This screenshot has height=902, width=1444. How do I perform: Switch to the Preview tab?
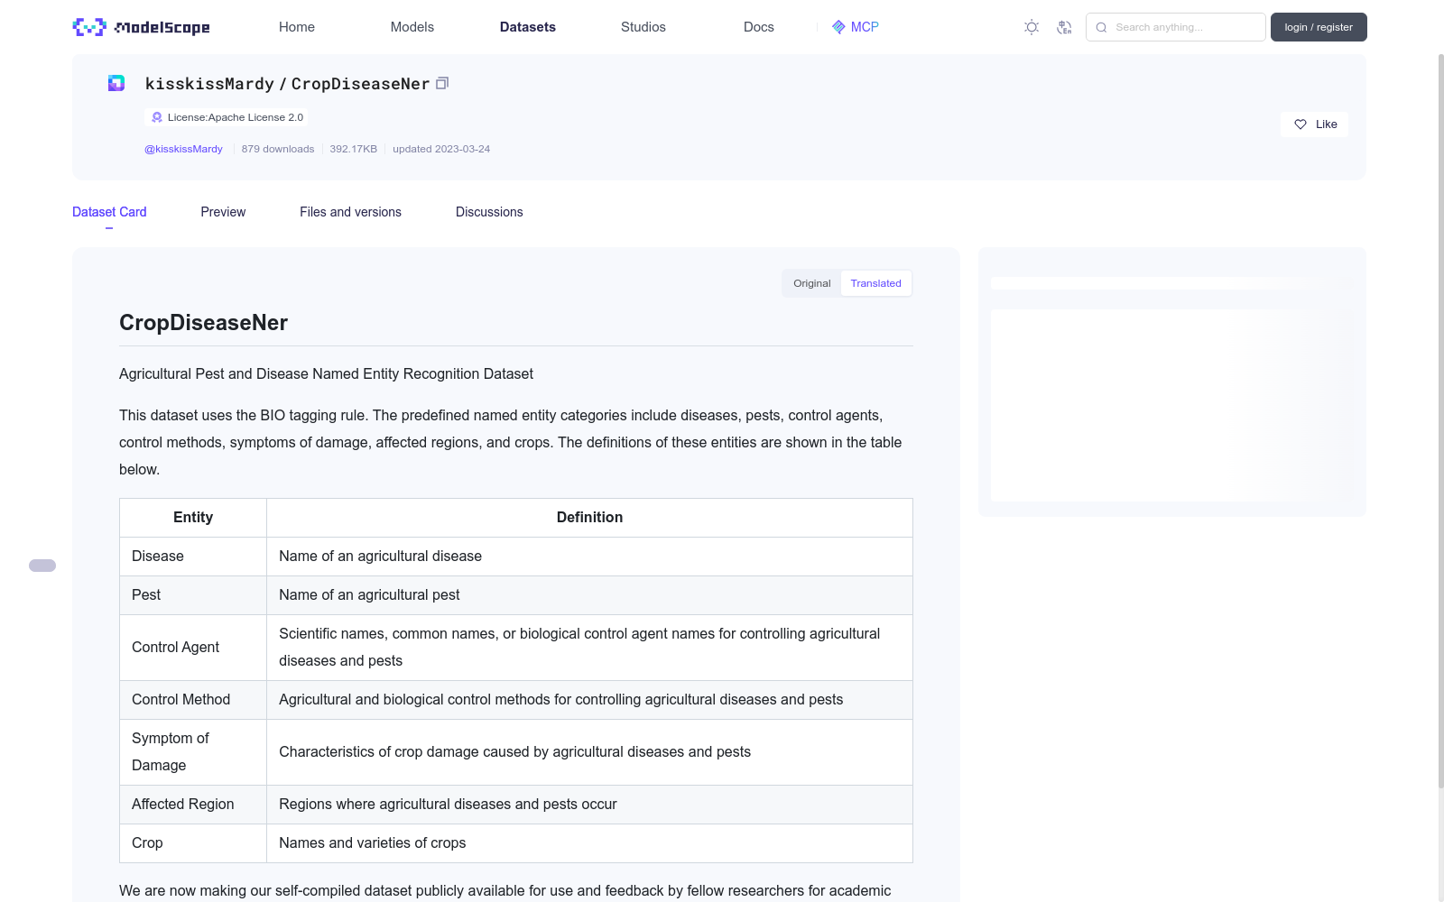(x=223, y=212)
